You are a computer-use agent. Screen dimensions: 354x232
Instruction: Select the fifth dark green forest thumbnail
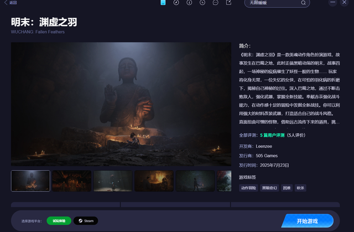(195, 181)
